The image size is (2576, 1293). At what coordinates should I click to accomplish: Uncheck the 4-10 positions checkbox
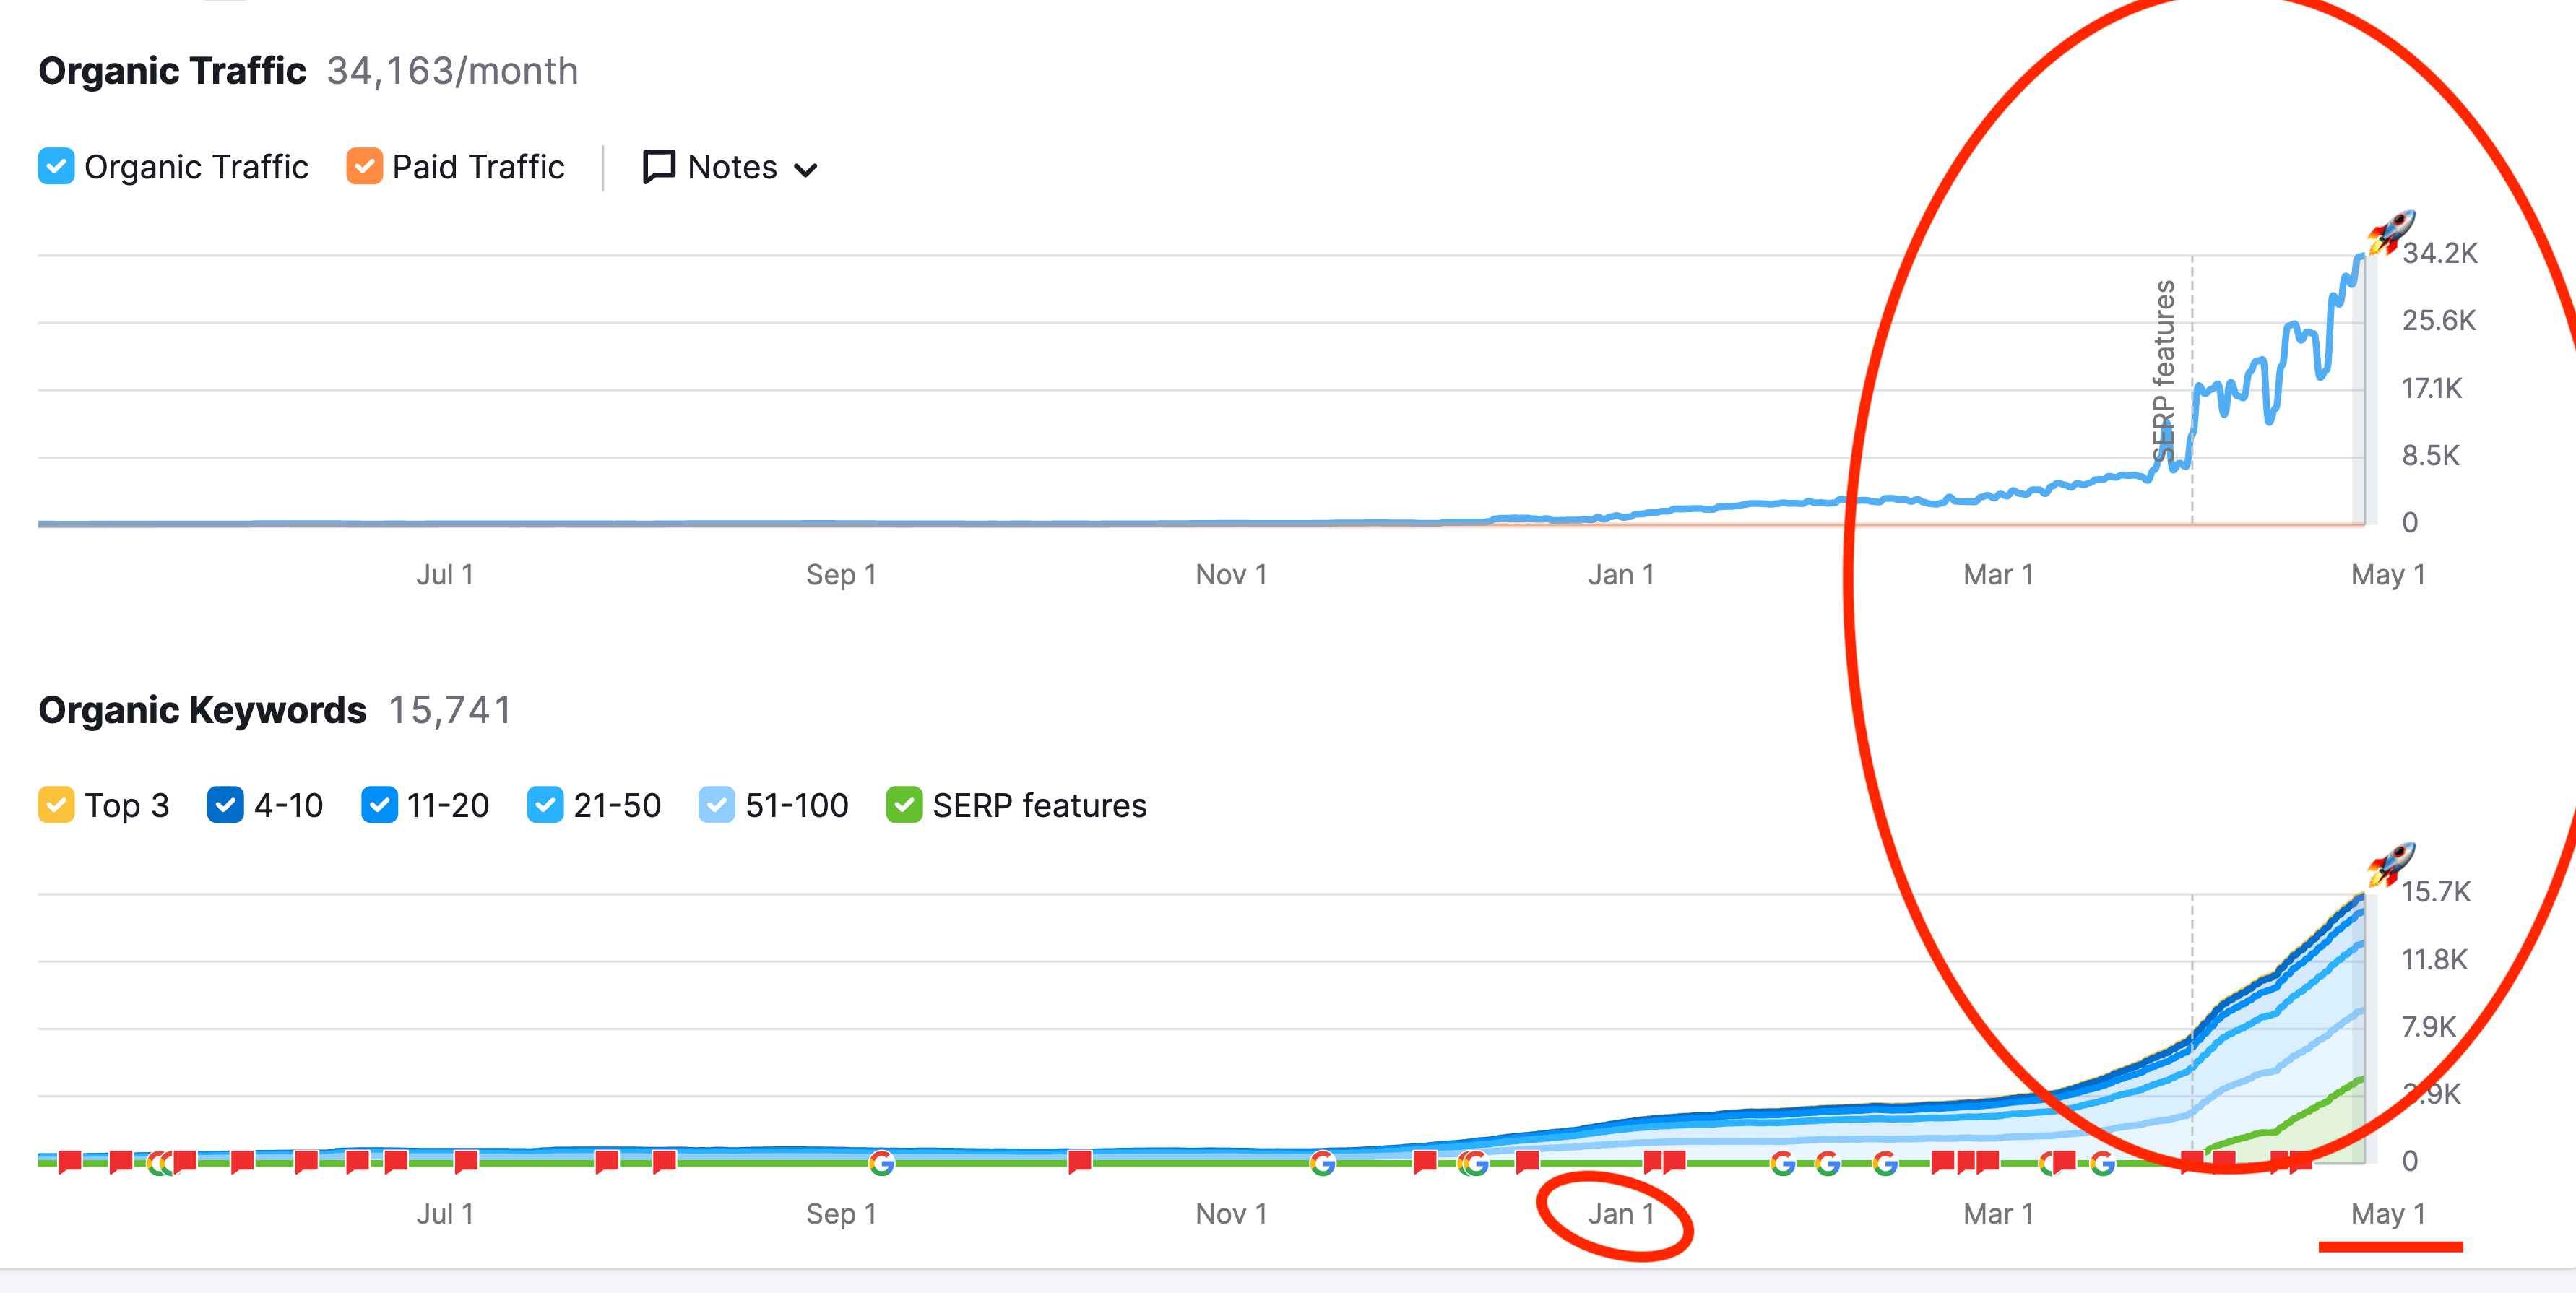pos(225,805)
